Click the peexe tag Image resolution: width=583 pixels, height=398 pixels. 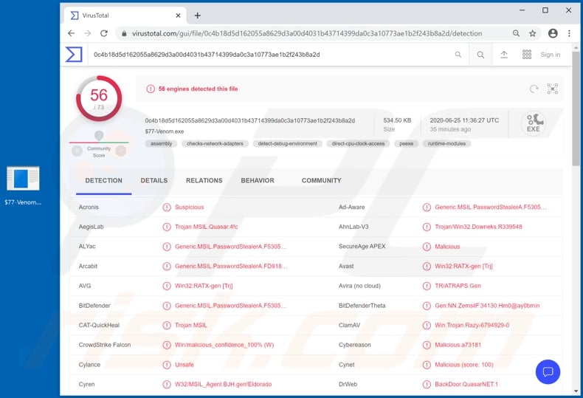coord(407,143)
